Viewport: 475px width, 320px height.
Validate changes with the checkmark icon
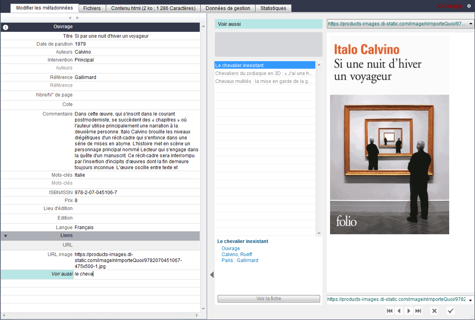(x=451, y=311)
